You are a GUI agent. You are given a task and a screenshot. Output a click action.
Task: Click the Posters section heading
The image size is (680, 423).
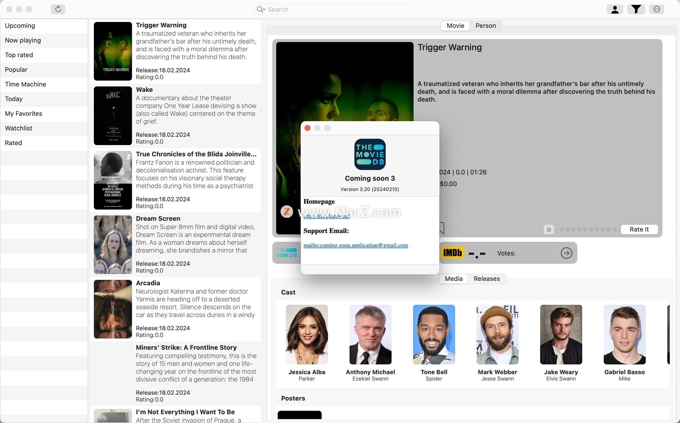tap(293, 399)
